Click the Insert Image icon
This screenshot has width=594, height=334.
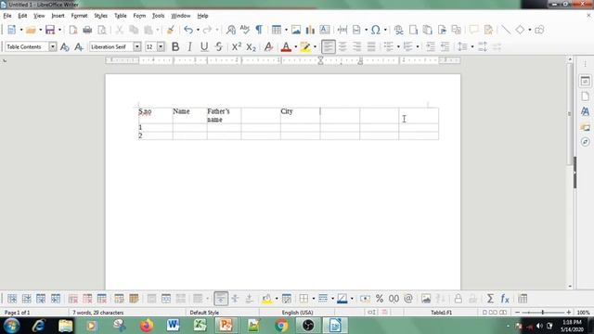click(296, 30)
